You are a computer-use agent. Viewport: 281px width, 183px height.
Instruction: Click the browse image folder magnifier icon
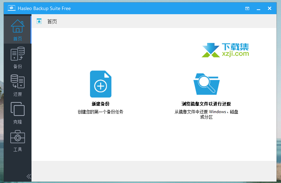pyautogui.click(x=207, y=84)
